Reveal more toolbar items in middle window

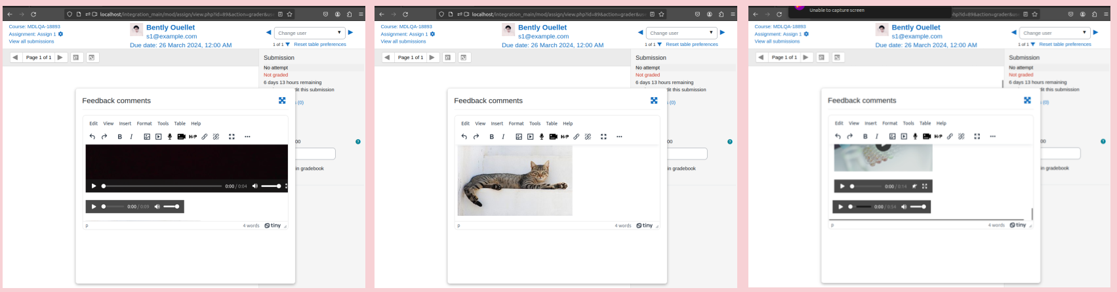(619, 136)
